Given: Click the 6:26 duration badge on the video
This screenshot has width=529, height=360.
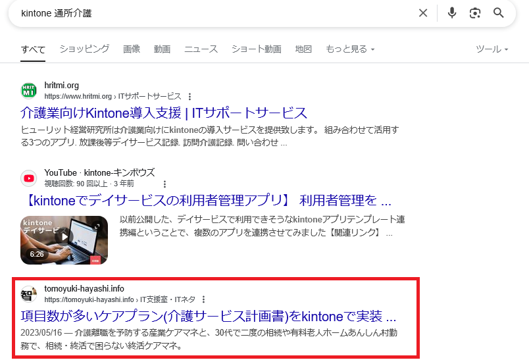Looking at the screenshot, I should click(x=37, y=255).
